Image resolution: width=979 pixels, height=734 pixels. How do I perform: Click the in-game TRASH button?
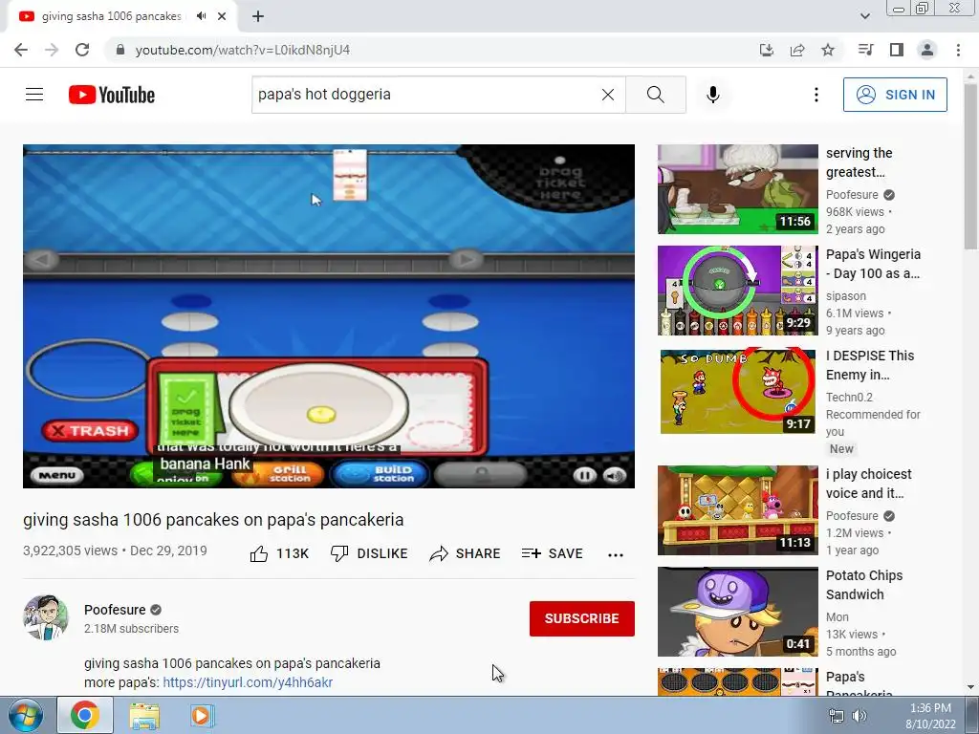click(90, 431)
